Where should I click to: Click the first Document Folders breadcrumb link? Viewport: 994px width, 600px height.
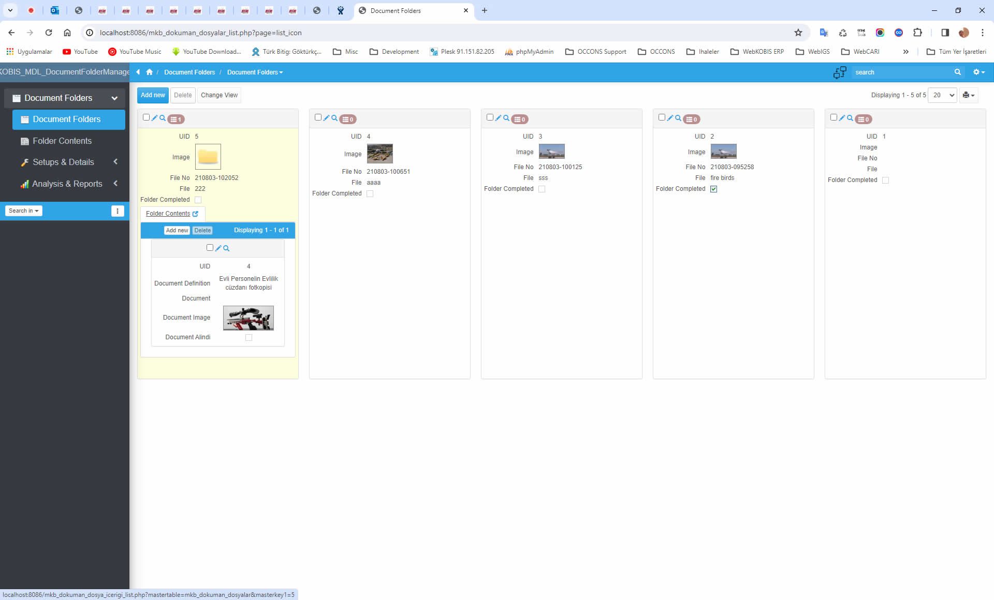(189, 72)
